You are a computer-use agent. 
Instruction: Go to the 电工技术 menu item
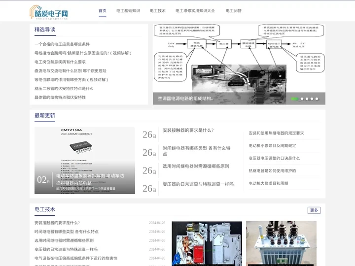pyautogui.click(x=158, y=11)
